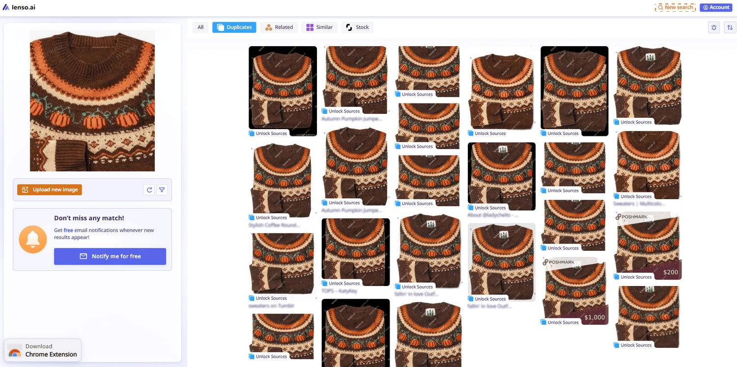737x367 pixels.
Task: Start a New search
Action: (x=676, y=7)
